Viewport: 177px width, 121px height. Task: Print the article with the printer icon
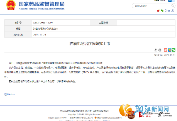tap(160, 50)
